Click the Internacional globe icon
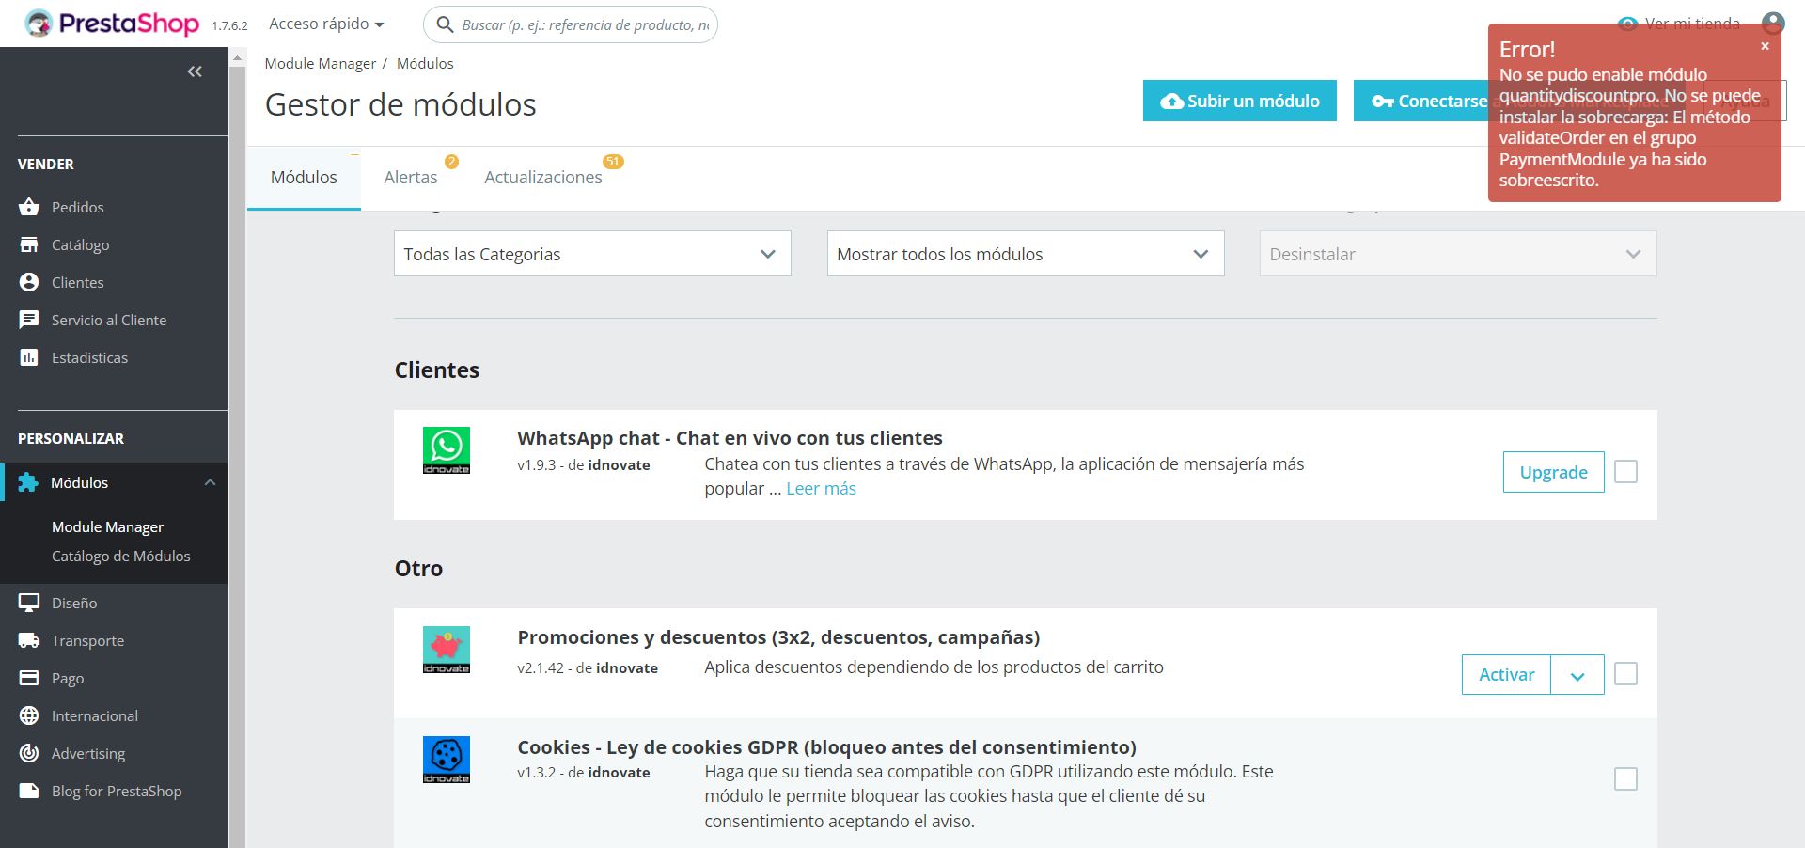This screenshot has height=848, width=1805. coord(29,715)
